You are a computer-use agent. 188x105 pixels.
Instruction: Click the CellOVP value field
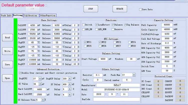(33, 25)
